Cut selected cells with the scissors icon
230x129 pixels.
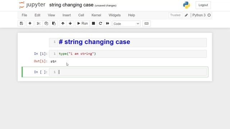(x=38, y=23)
